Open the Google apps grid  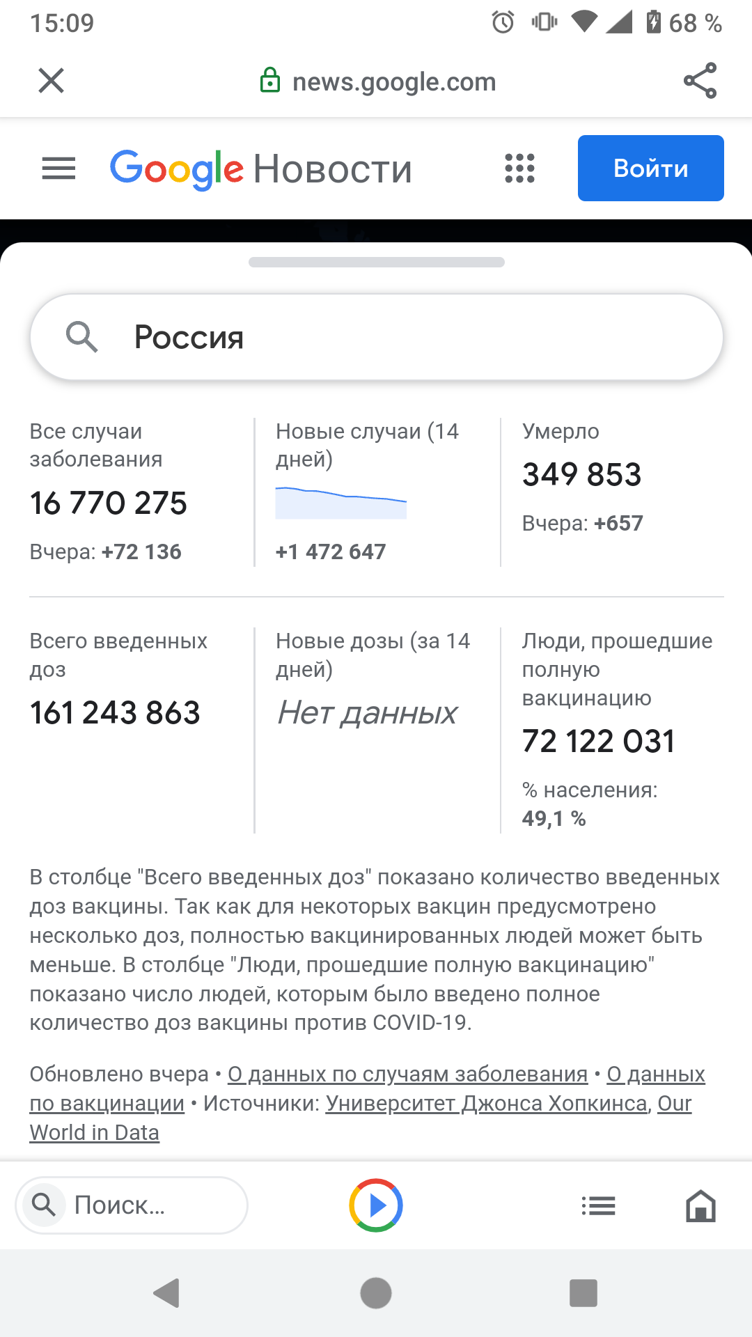tap(519, 169)
